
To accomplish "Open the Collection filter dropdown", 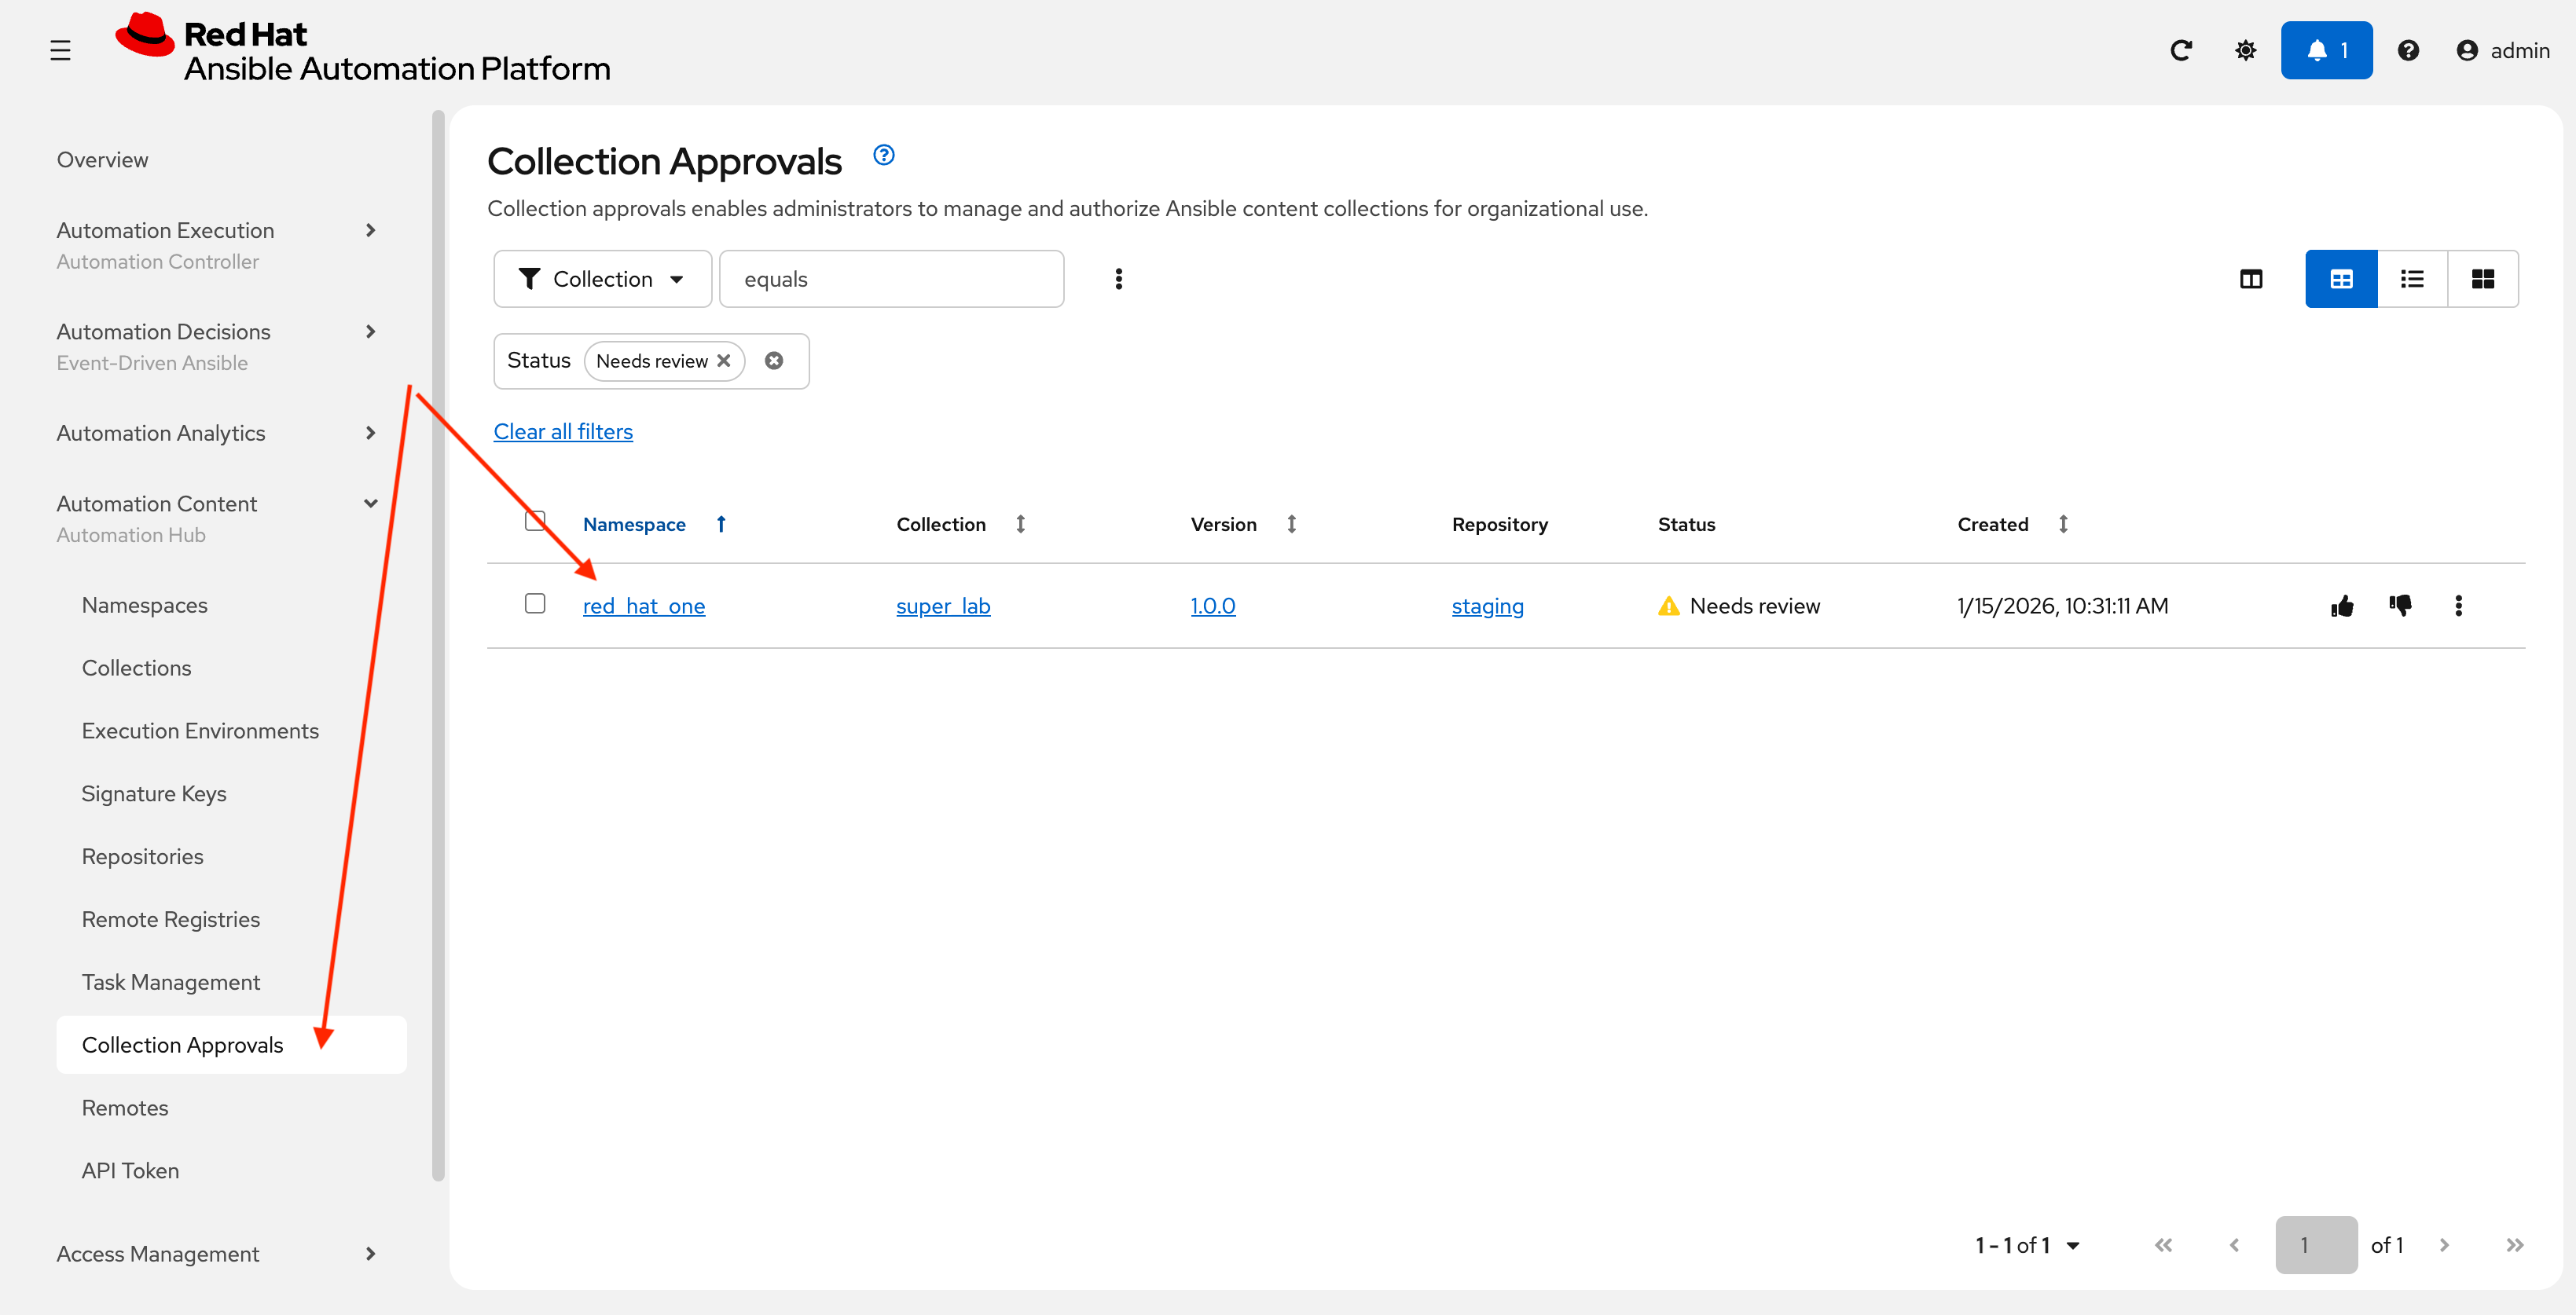I will [602, 279].
